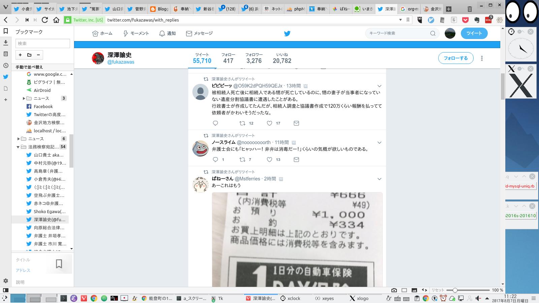Open page tiling options in status bar
539x303 pixels.
tap(404, 290)
